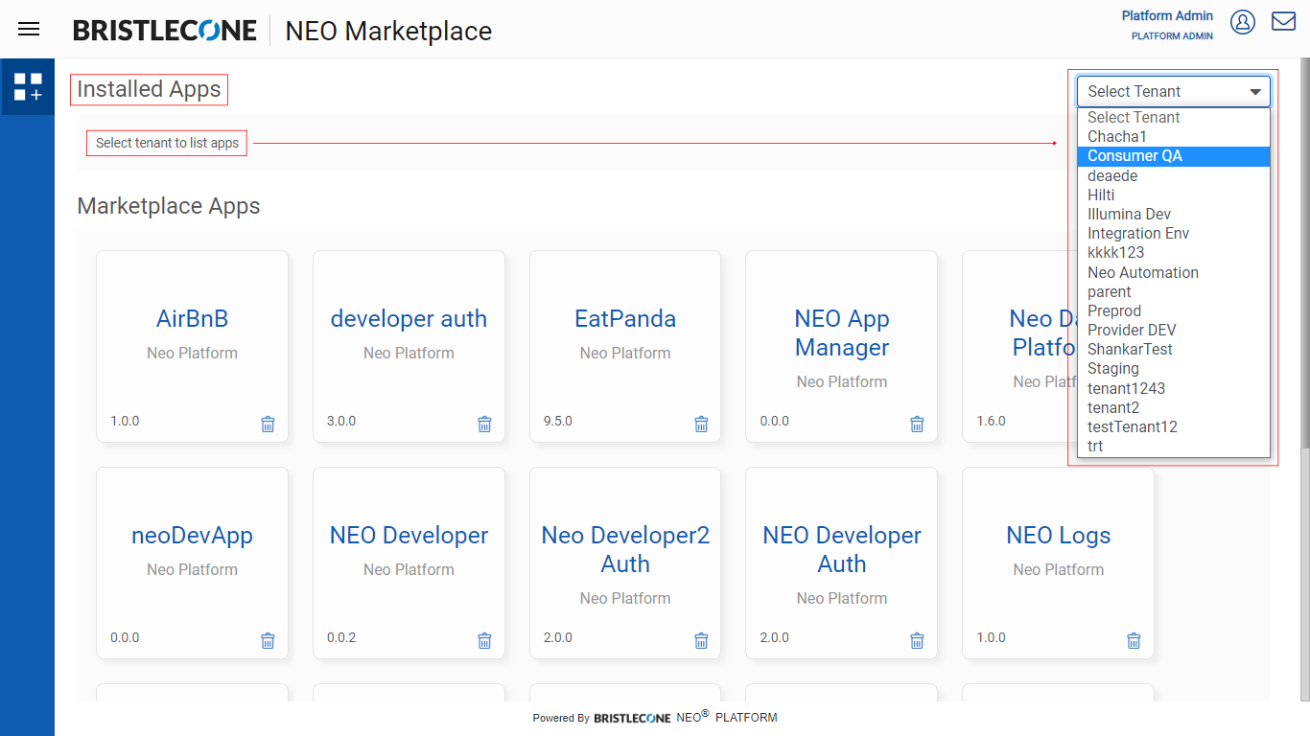Delete neoDevApp with its trash icon
Screen dimensions: 1310x736
[x=268, y=640]
